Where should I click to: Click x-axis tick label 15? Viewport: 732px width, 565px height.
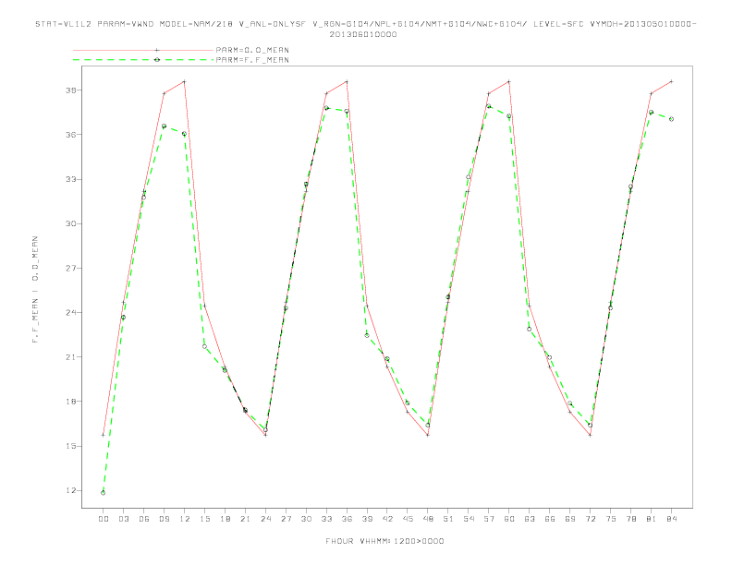204,519
